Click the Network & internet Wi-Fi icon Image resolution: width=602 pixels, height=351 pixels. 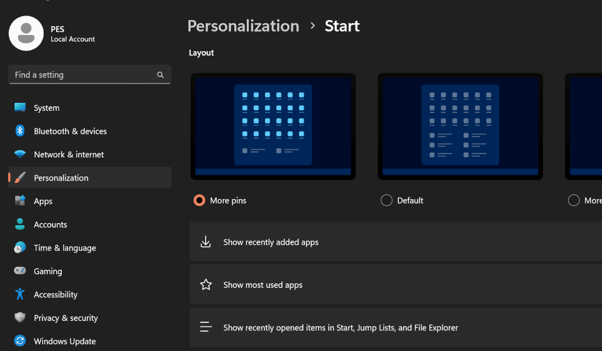tap(20, 154)
